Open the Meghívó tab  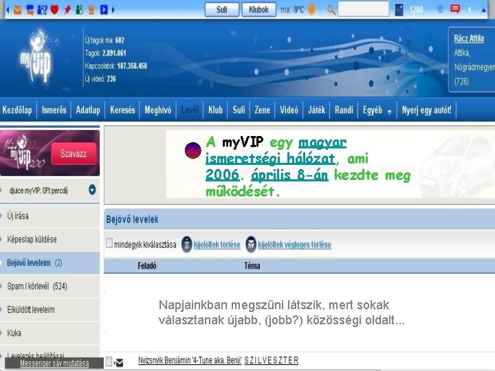158,110
